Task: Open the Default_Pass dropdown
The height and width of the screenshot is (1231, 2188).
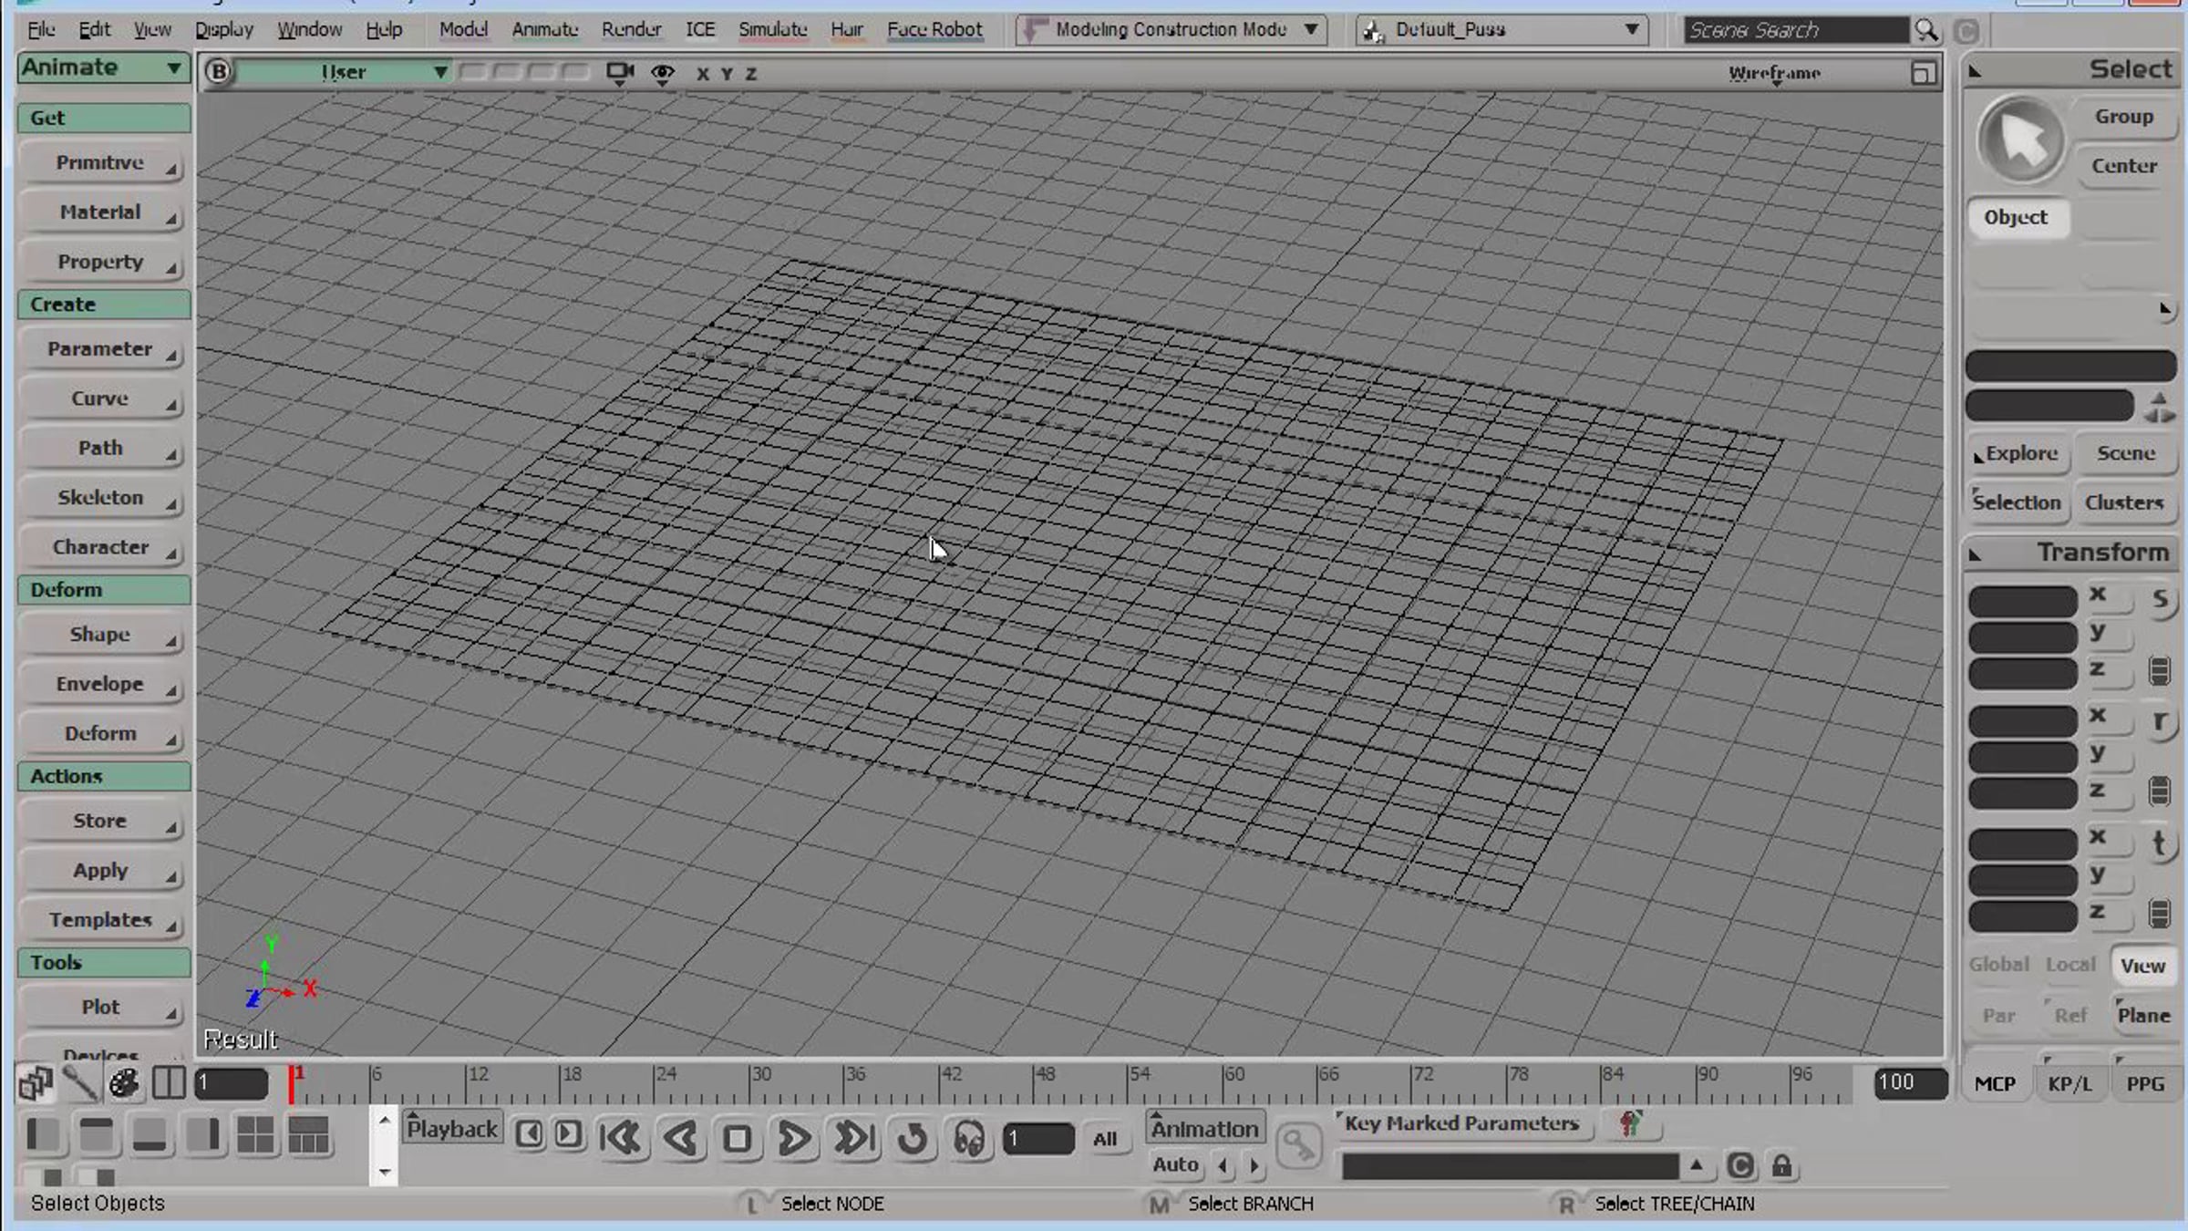Action: (x=1502, y=30)
